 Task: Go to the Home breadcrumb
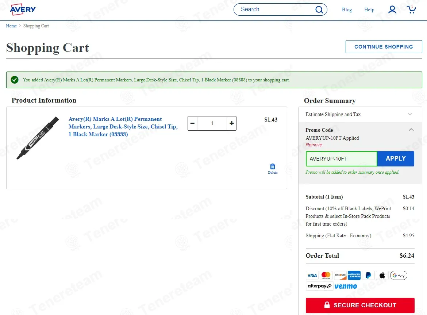point(11,26)
